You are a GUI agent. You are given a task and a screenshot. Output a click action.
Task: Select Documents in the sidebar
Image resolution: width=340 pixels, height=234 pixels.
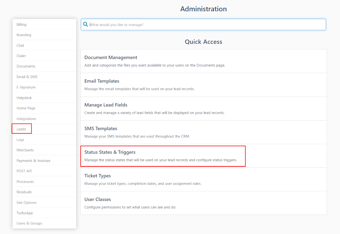[45, 66]
